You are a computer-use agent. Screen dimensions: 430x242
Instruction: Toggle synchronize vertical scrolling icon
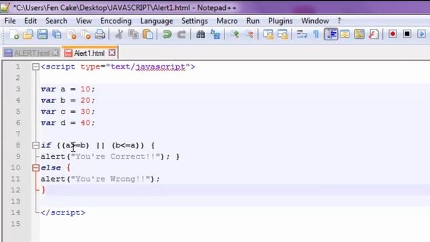268,34
